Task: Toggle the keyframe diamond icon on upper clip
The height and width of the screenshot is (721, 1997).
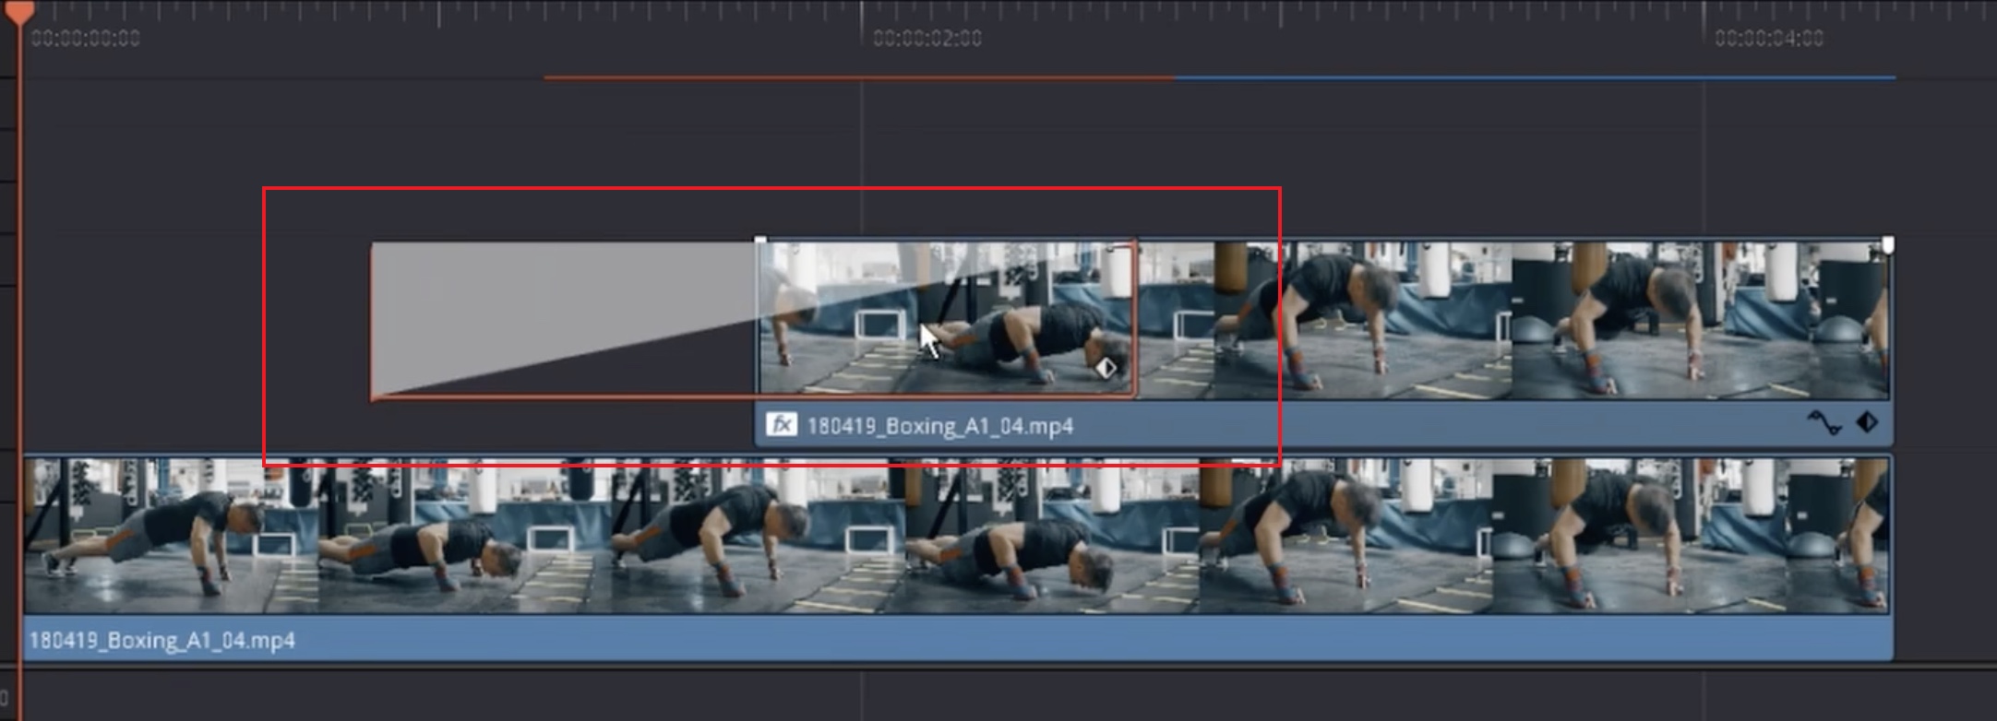Action: pyautogui.click(x=1866, y=423)
